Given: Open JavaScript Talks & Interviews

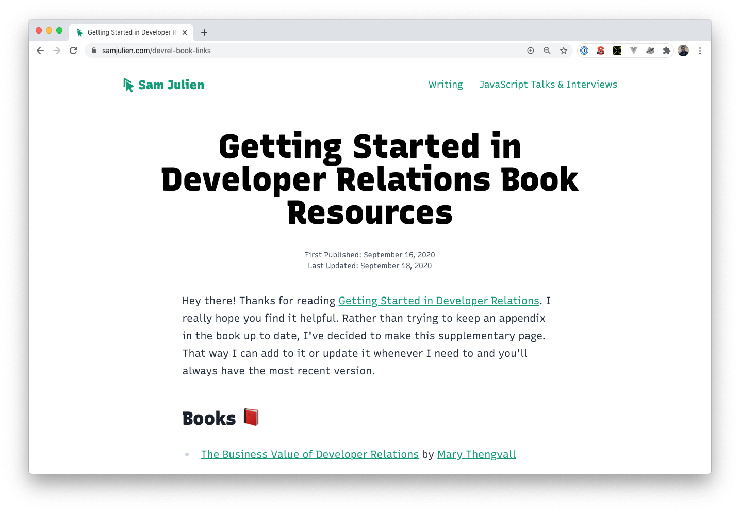Looking at the screenshot, I should (548, 85).
